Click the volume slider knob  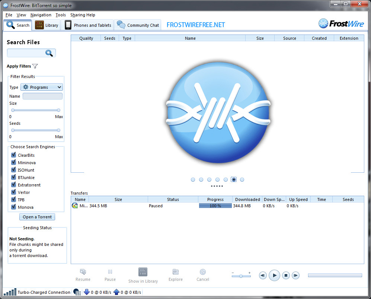tap(241, 276)
